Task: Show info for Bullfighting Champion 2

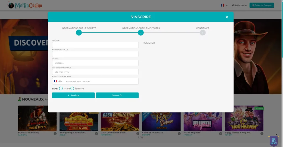Action: pos(96,134)
